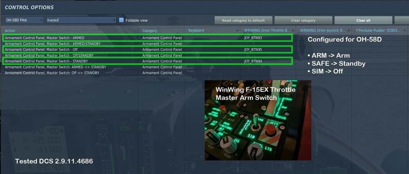Open the OH-58D Pilot aircraft dropdown
409x174 pixels.
pyautogui.click(x=24, y=20)
